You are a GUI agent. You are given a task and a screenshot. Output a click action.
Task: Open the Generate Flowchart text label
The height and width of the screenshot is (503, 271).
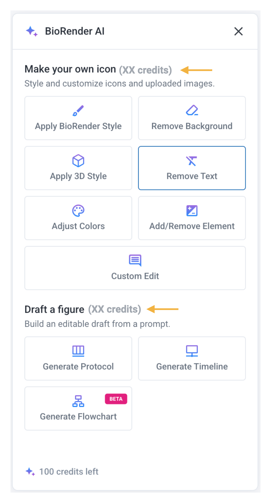pyautogui.click(x=78, y=417)
